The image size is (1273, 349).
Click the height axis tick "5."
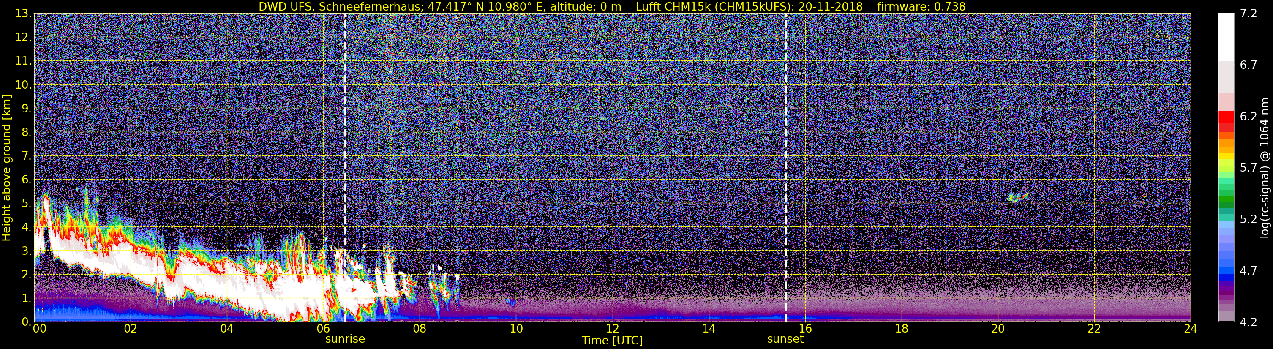(27, 203)
